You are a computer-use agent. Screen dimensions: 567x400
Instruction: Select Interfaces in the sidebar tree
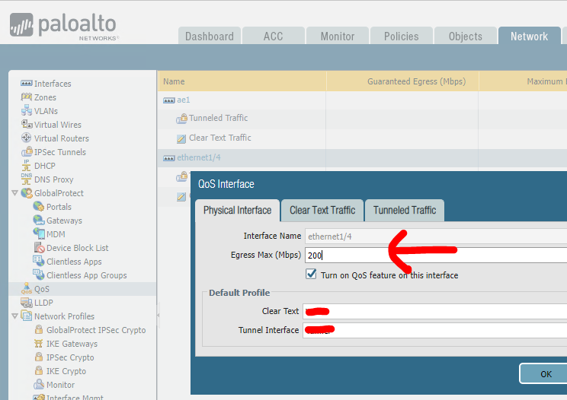(x=53, y=84)
